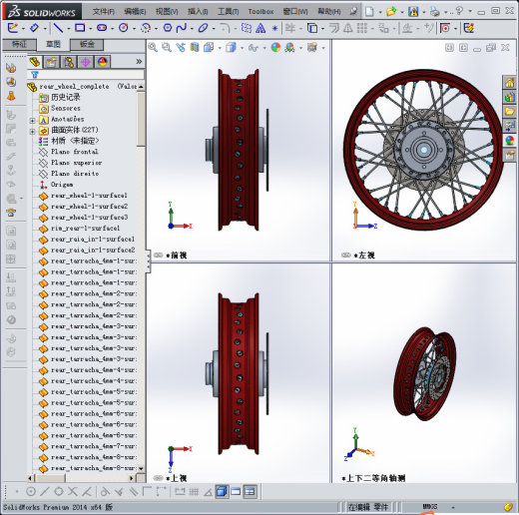Click the filter funnel icon in tree
The height and width of the screenshot is (515, 519).
35,75
